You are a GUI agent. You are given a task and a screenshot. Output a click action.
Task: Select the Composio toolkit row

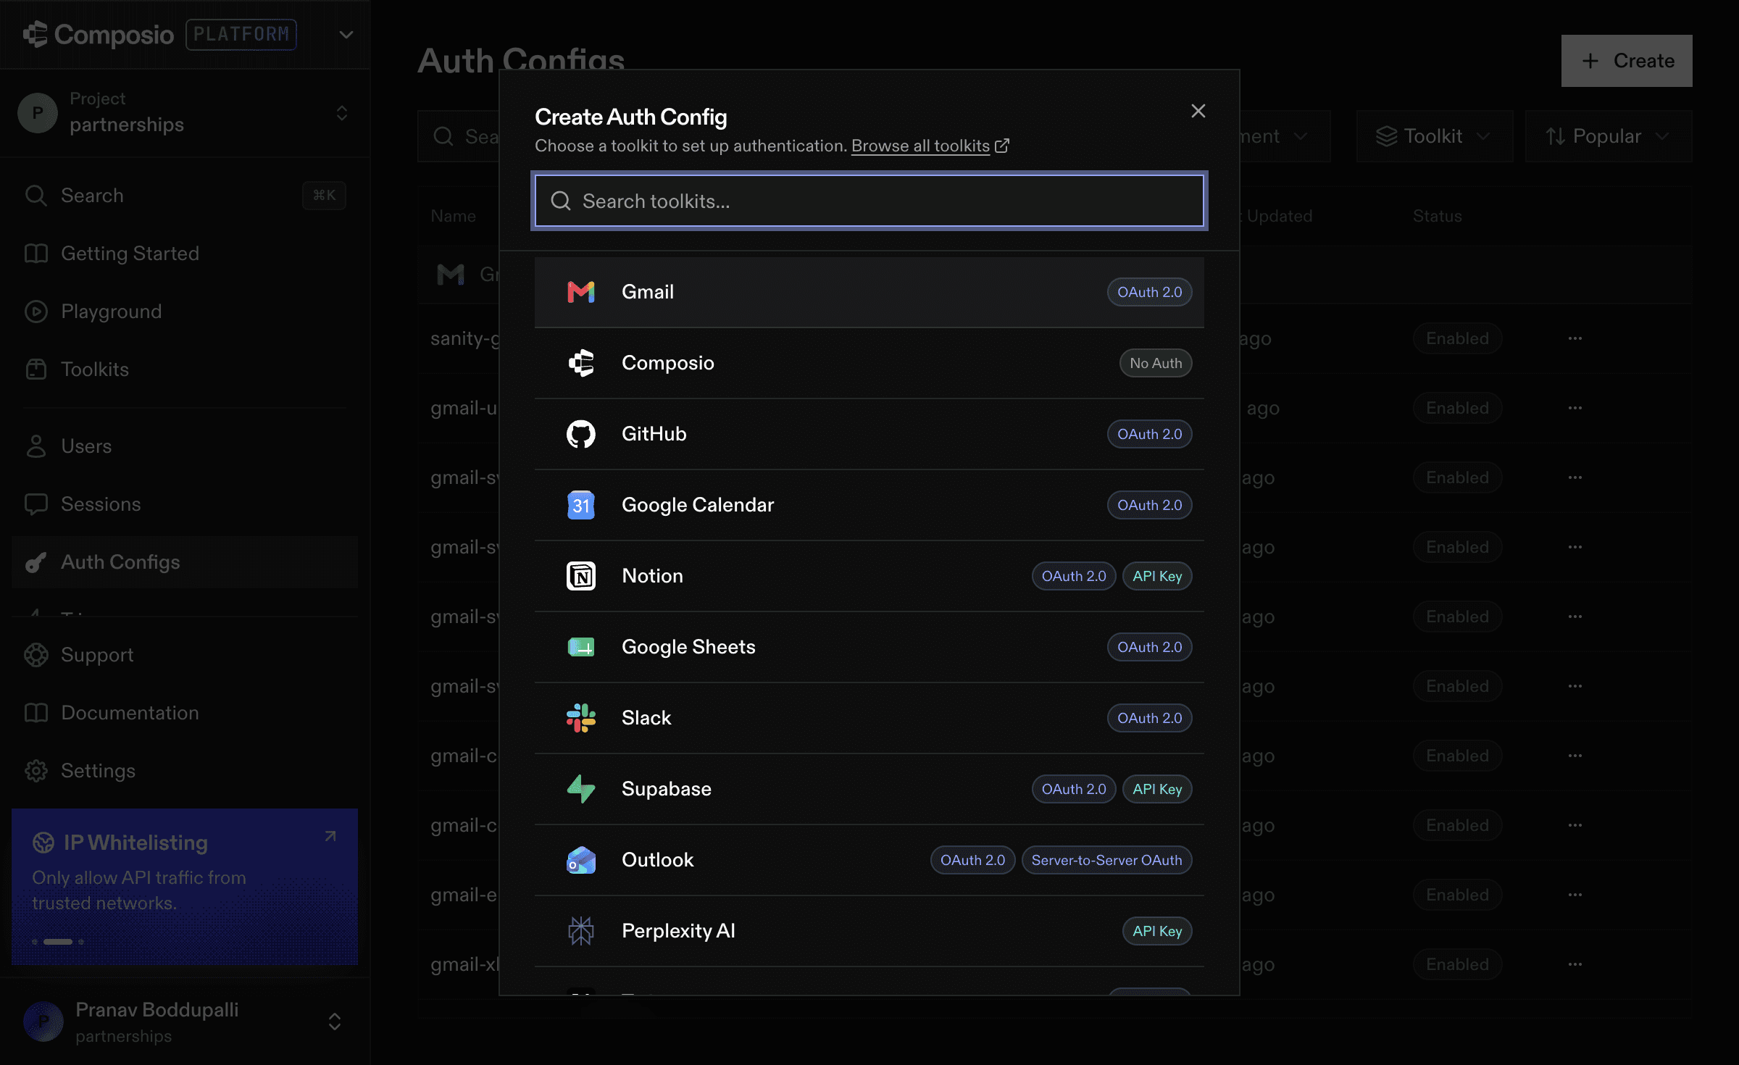point(869,363)
